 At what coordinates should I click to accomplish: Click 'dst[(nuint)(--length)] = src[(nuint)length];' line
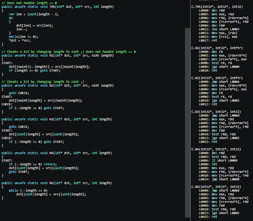[x=49, y=67]
